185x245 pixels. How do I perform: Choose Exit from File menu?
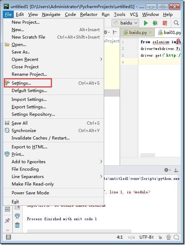pos(53,202)
